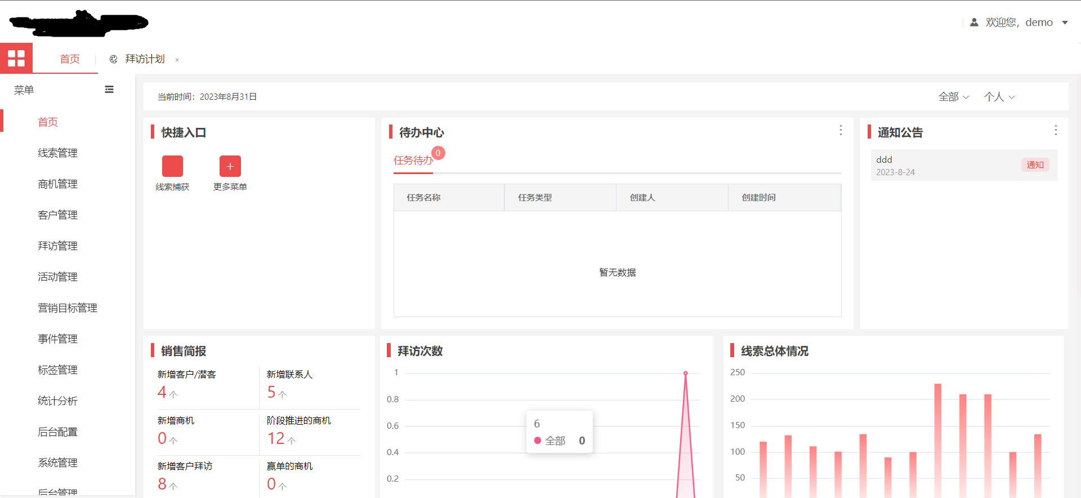Click the tallest bar in 线索总体情况 chart
Screen dimensions: 1081x498
pyautogui.click(x=937, y=441)
